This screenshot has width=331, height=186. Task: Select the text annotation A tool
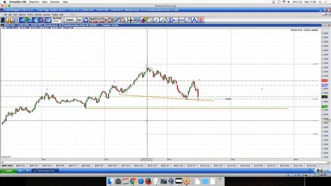tap(194, 20)
